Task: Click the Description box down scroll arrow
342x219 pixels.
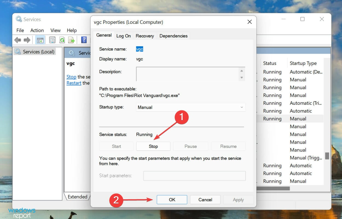Action: (x=241, y=78)
